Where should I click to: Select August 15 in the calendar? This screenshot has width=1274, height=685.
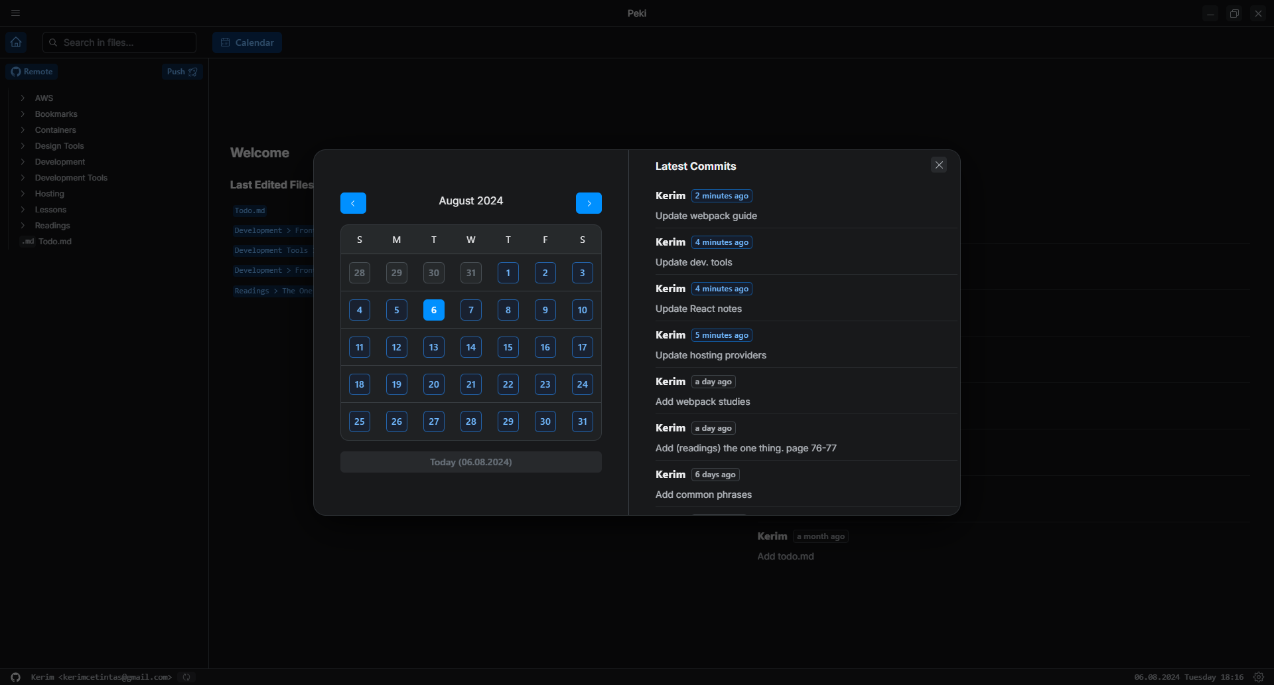click(508, 347)
